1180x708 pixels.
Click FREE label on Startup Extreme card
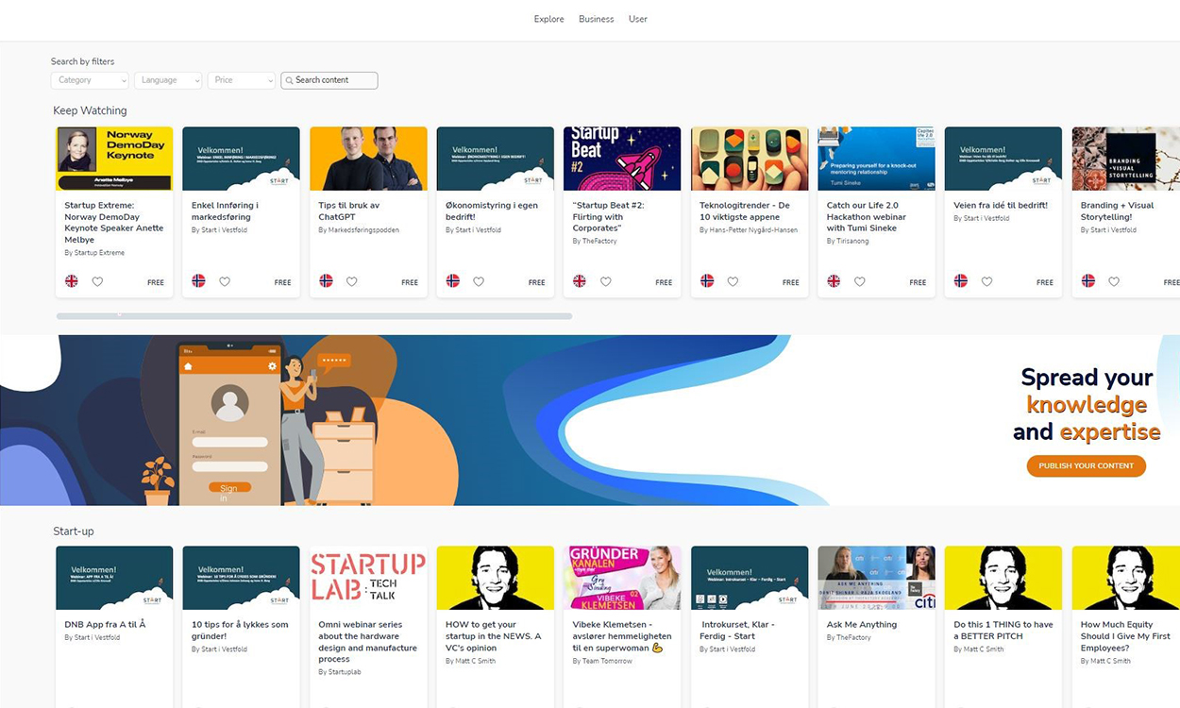tap(156, 282)
